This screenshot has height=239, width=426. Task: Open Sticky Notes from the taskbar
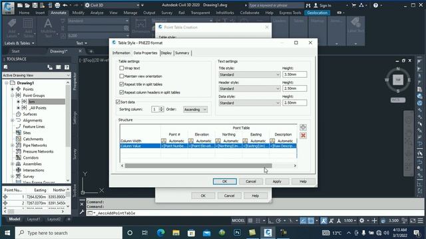point(252,232)
